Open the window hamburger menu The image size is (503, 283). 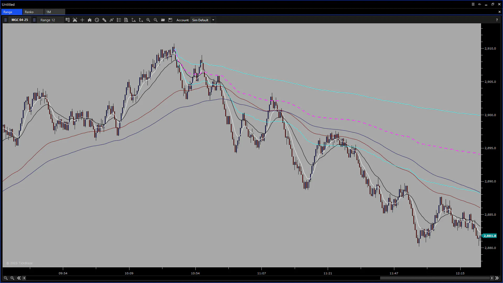tap(473, 4)
